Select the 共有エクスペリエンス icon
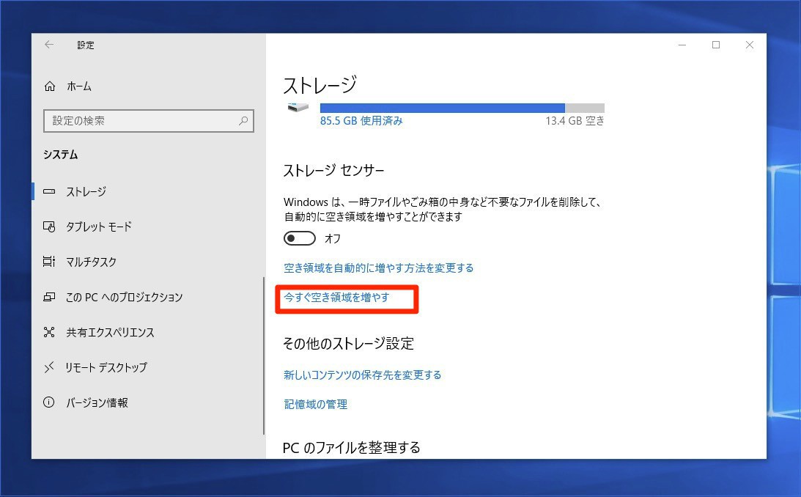The height and width of the screenshot is (497, 801). [x=49, y=332]
